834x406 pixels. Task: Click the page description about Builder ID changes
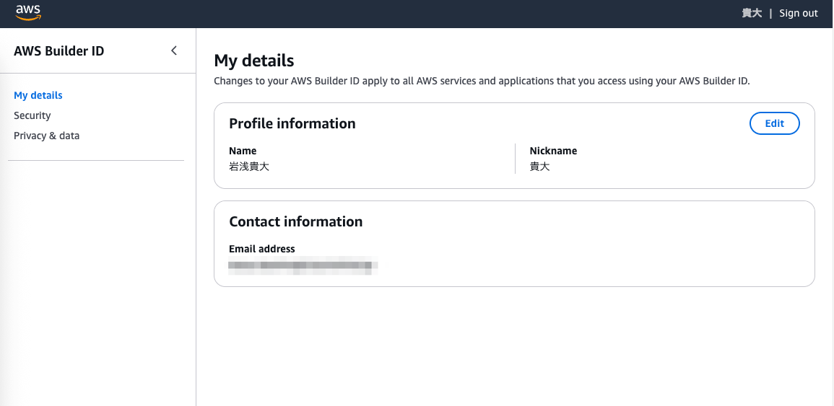coord(482,81)
